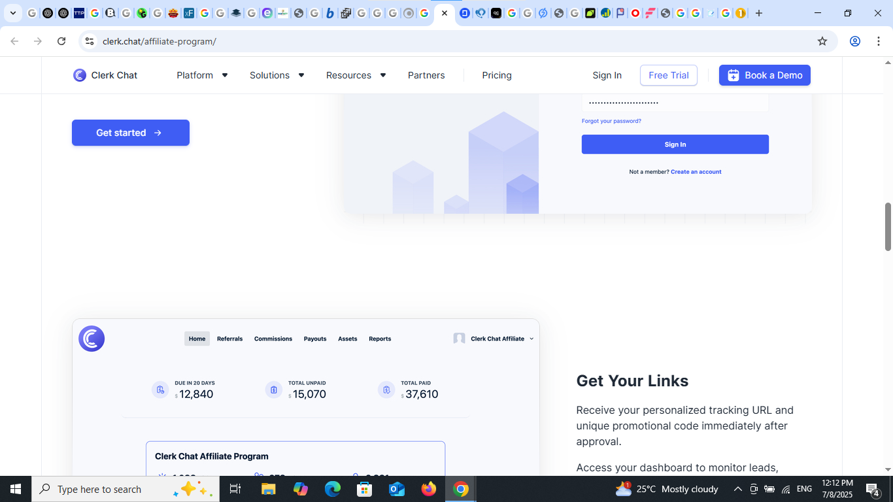Viewport: 893px width, 502px height.
Task: Click the Free Trial button
Action: 669,75
